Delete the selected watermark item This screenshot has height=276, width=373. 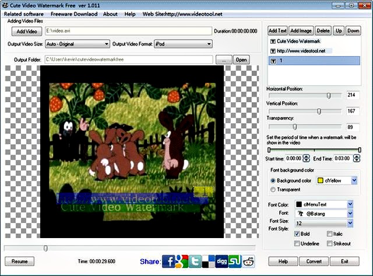tap(323, 30)
